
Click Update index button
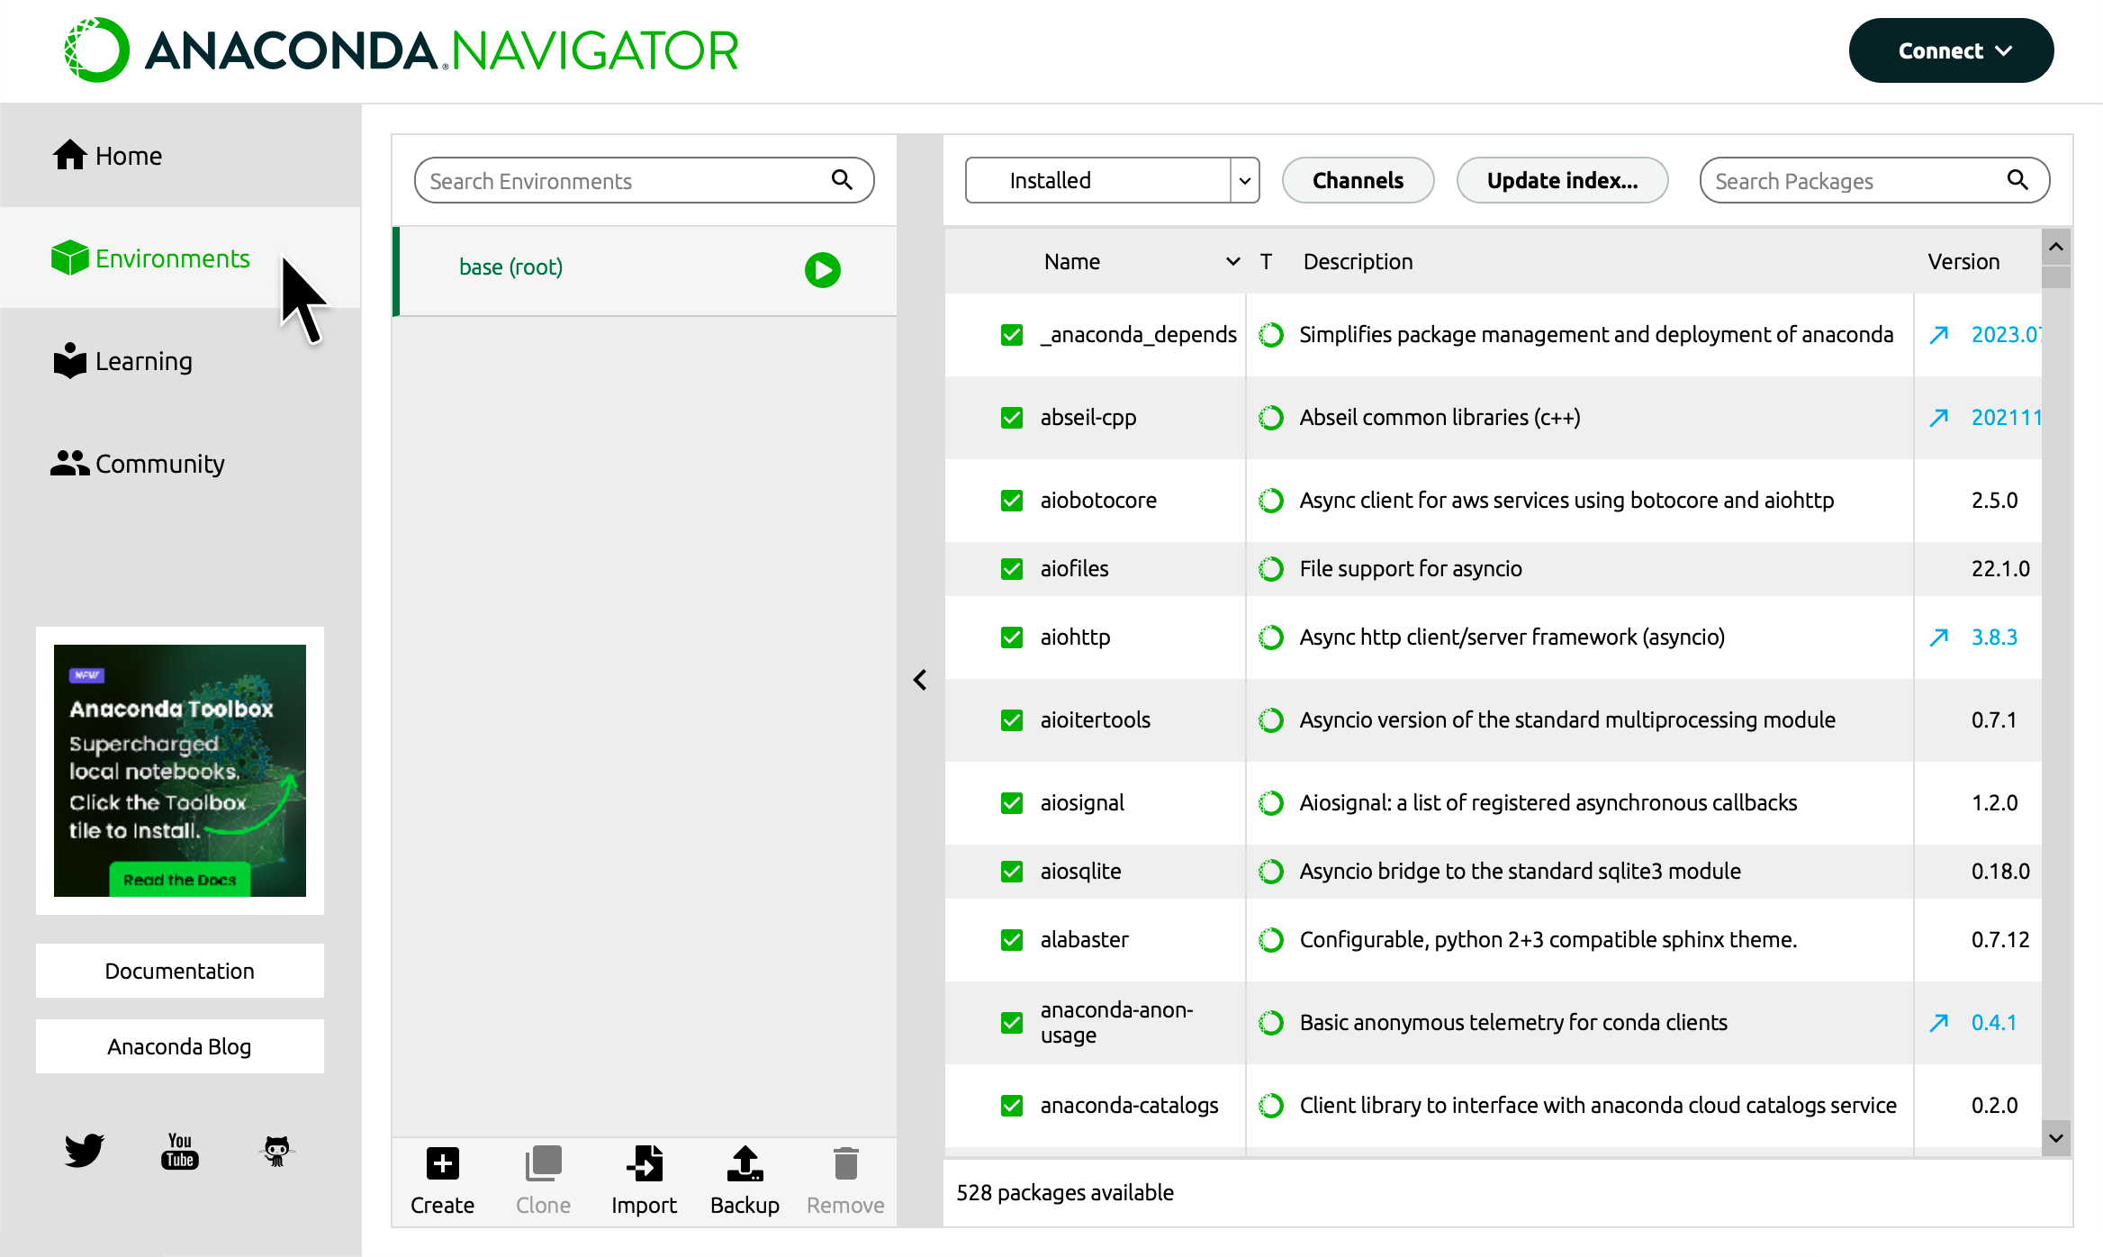1563,178
